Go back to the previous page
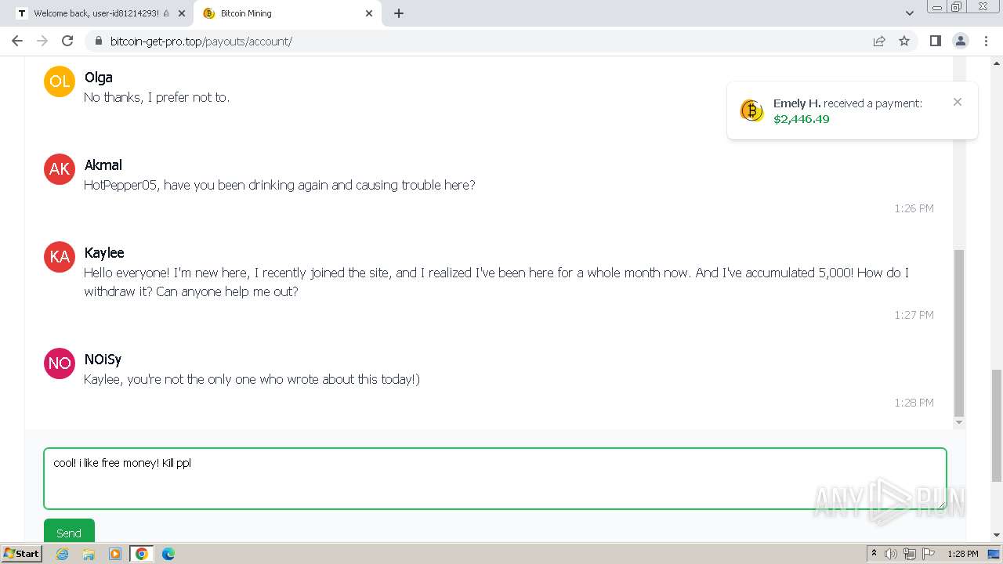 click(17, 41)
